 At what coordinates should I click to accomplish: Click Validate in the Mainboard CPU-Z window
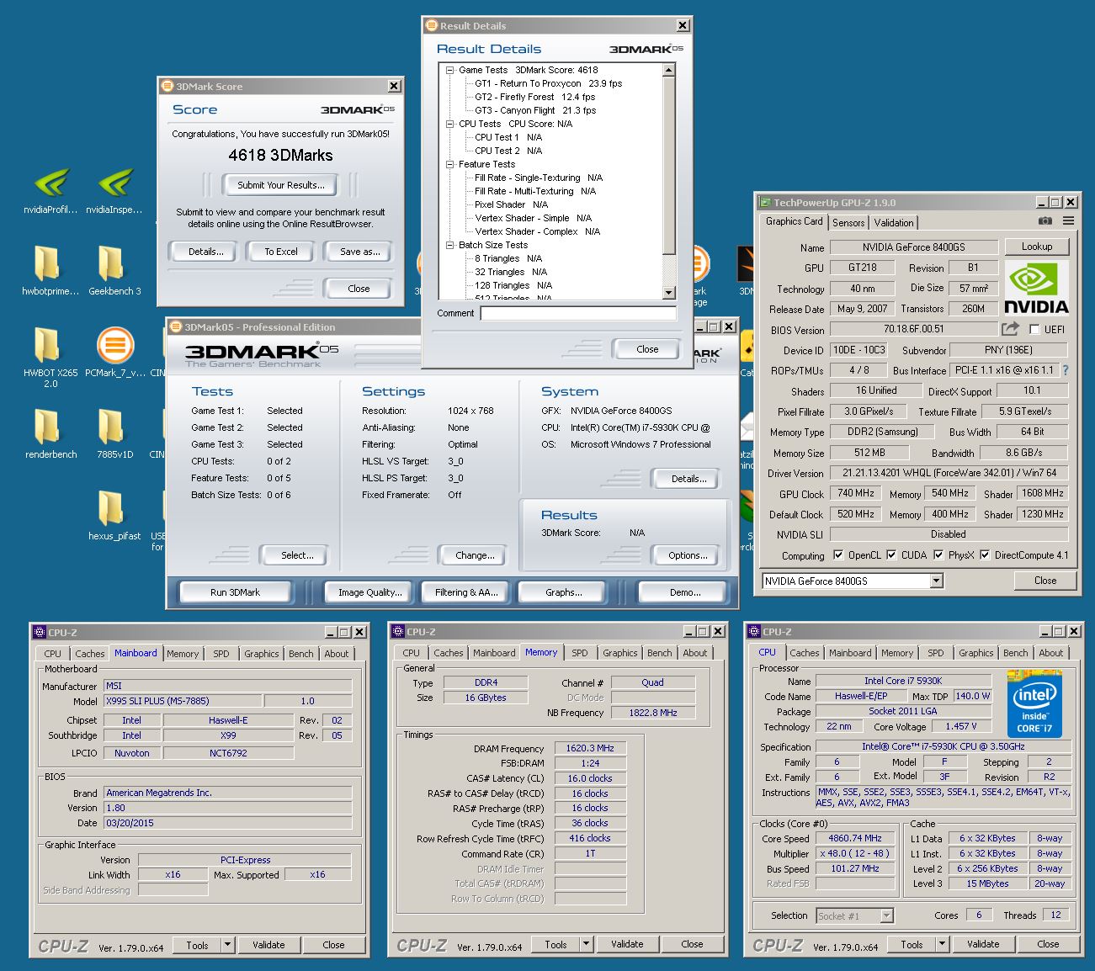point(268,945)
